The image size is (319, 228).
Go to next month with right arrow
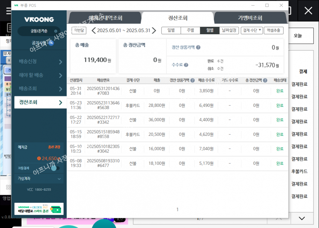pos(154,31)
